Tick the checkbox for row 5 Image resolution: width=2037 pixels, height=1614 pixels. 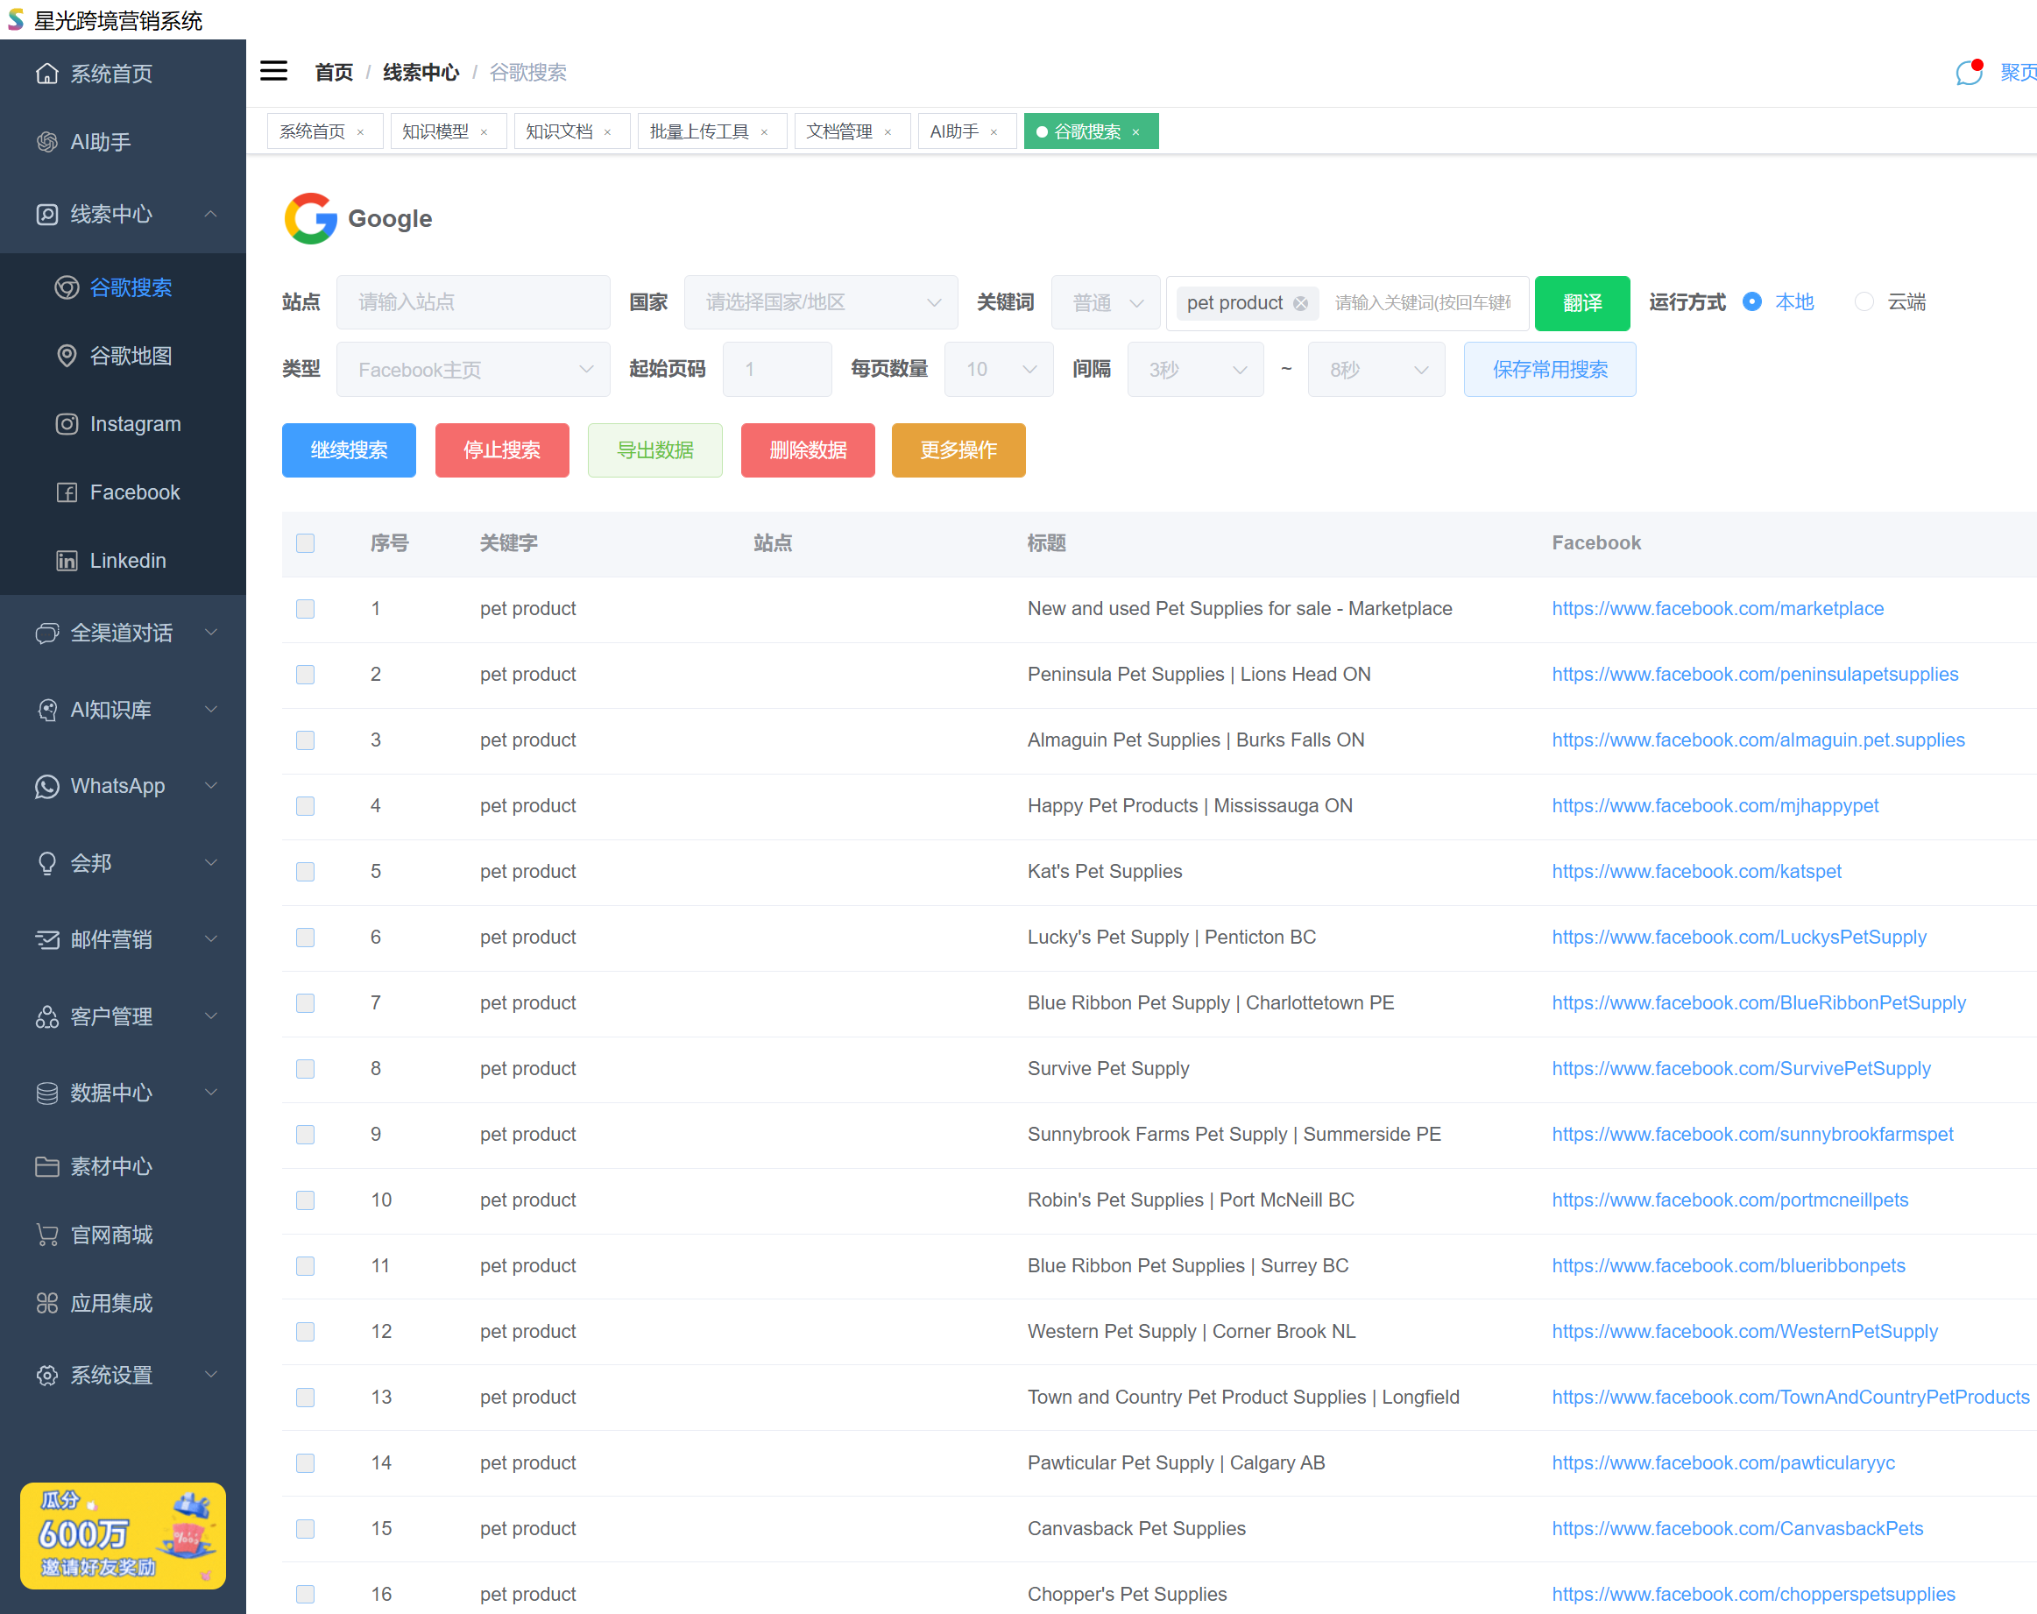305,871
